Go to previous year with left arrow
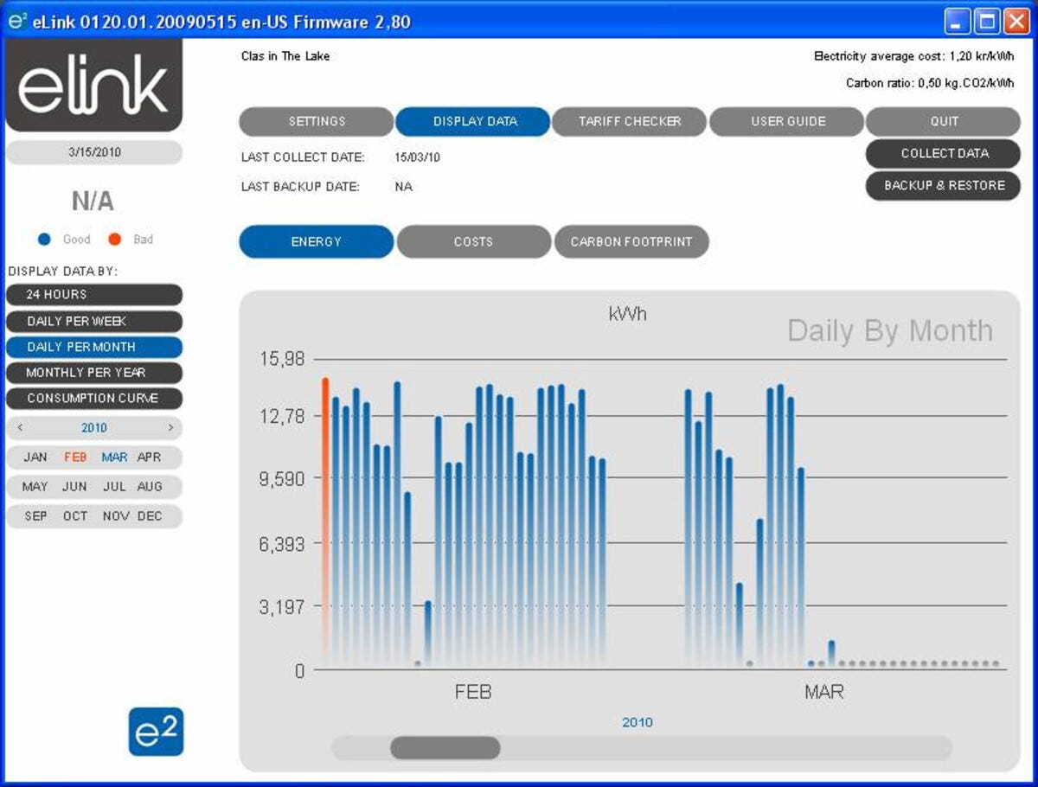Image resolution: width=1038 pixels, height=787 pixels. click(x=21, y=427)
